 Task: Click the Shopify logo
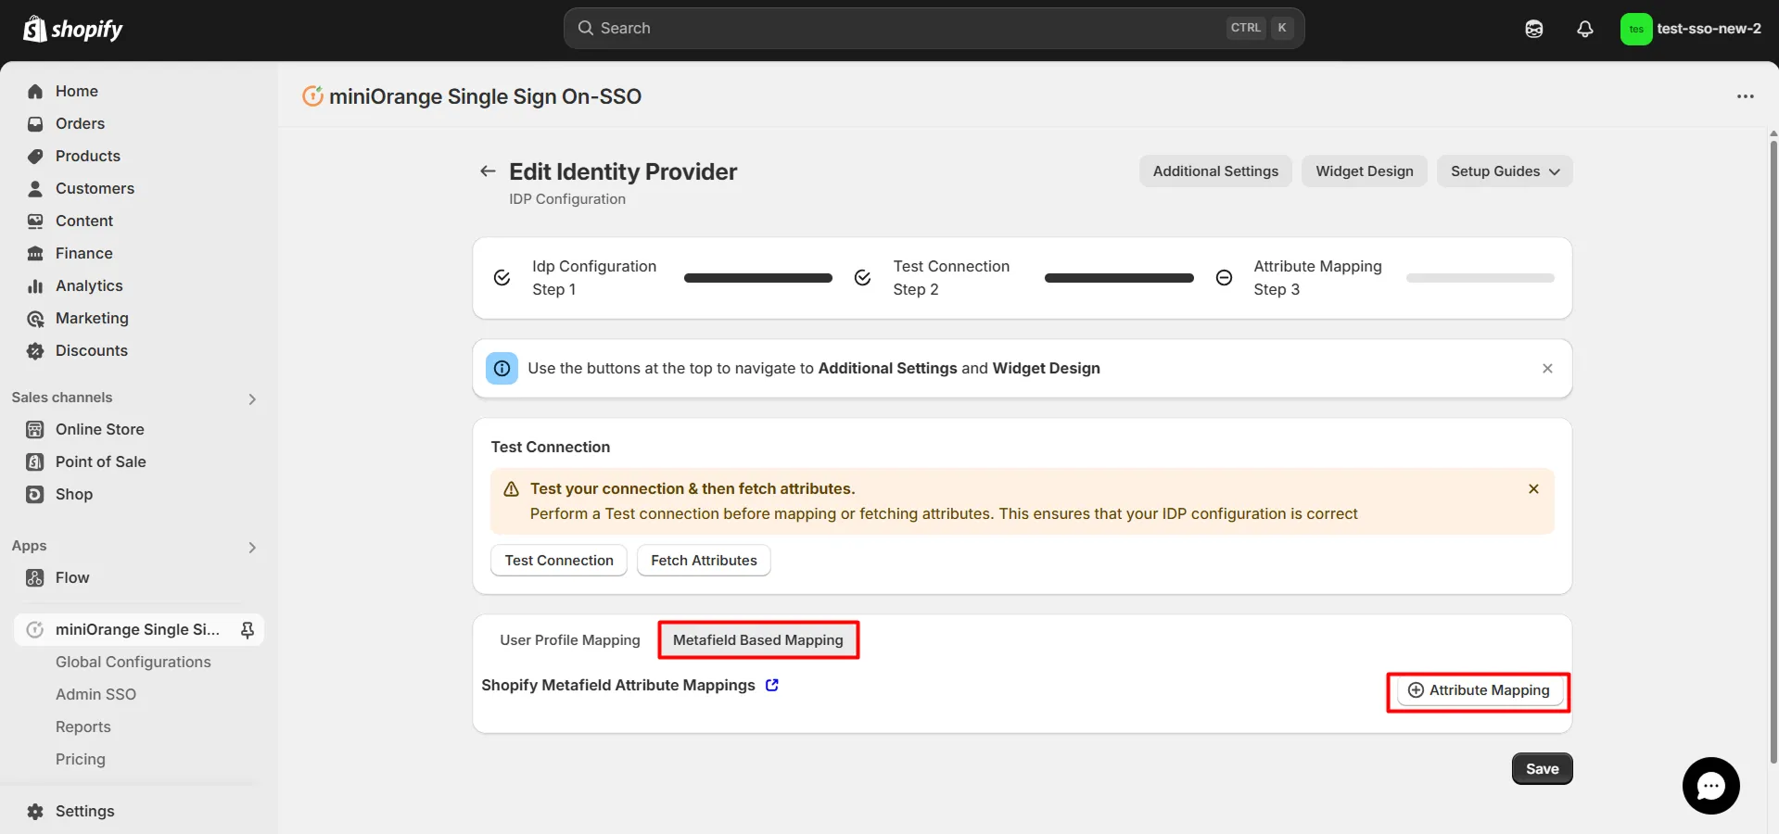point(72,29)
